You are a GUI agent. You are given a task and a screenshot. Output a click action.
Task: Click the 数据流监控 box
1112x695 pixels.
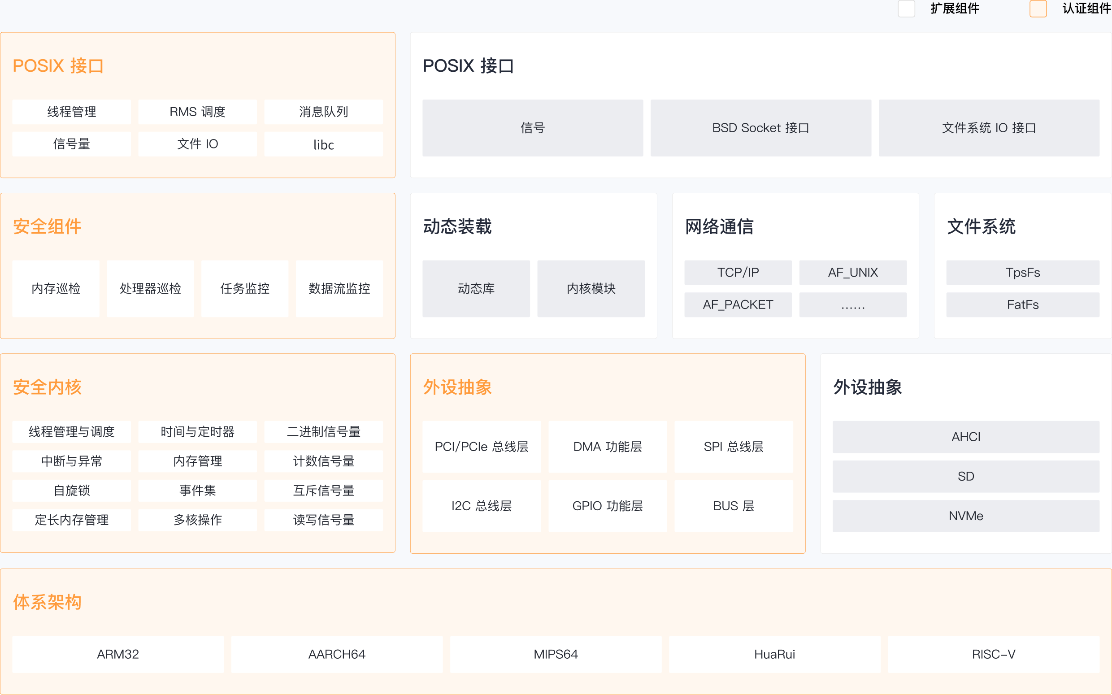pos(339,289)
